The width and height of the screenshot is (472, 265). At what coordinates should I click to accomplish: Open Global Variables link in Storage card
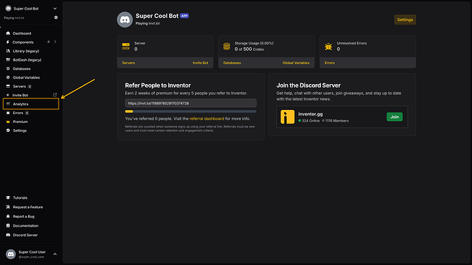tap(296, 63)
